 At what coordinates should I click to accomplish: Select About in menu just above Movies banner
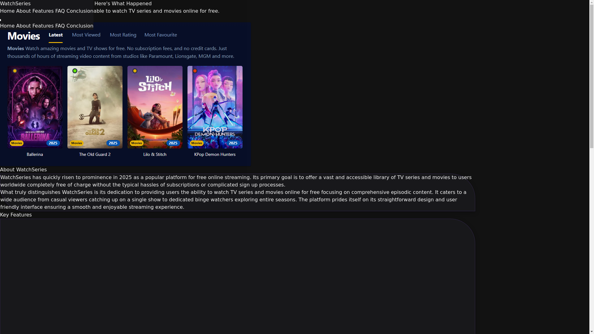pyautogui.click(x=24, y=26)
